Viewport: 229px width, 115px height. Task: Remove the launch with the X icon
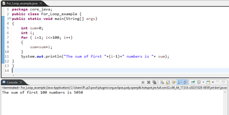click(x=149, y=82)
